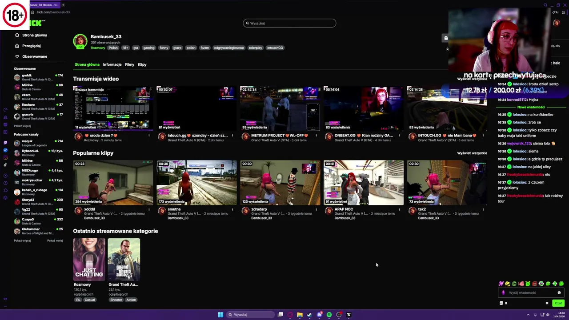The height and width of the screenshot is (320, 569).
Task: Open Discord from the taskbar
Action: coord(319,315)
